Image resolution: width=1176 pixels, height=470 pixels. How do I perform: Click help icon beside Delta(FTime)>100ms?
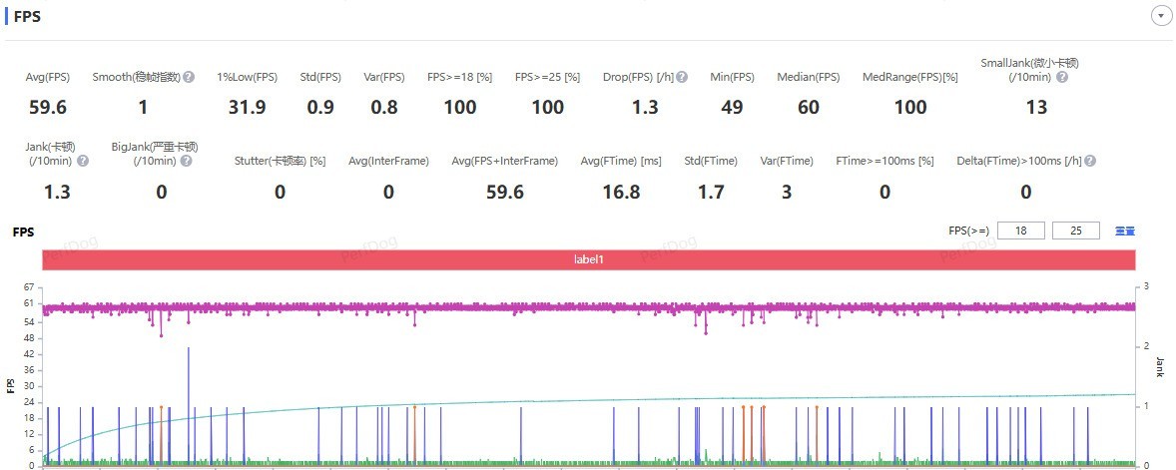(1091, 161)
